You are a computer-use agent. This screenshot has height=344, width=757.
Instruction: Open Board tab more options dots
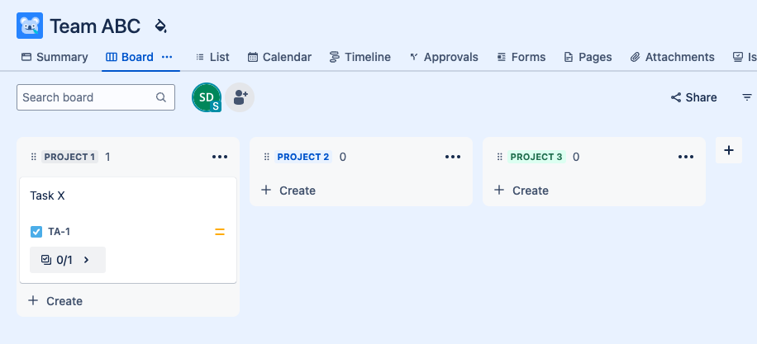click(167, 57)
